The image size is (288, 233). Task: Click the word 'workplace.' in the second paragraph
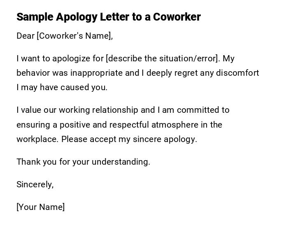click(37, 139)
